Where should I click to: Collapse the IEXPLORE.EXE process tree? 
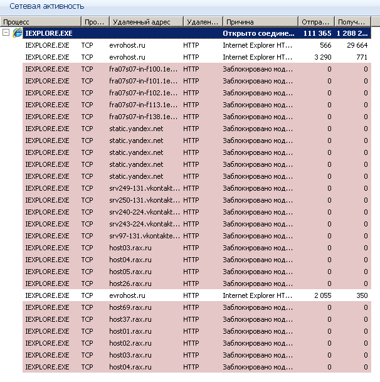tap(6, 33)
